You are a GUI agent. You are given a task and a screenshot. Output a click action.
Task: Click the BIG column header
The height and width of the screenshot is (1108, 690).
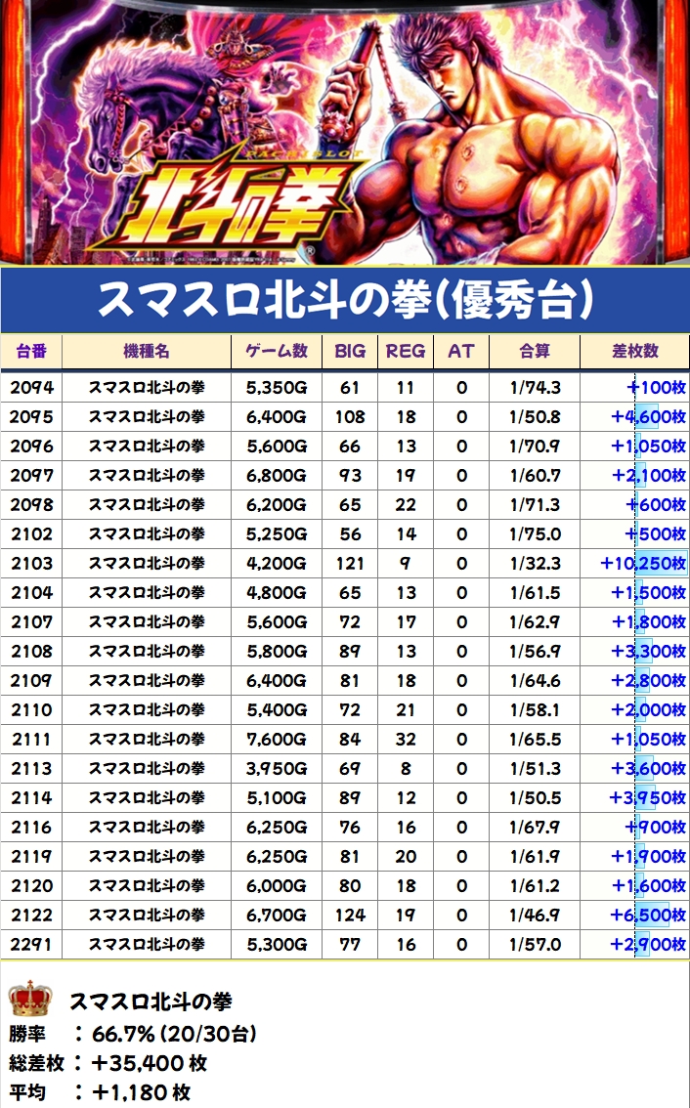350,352
